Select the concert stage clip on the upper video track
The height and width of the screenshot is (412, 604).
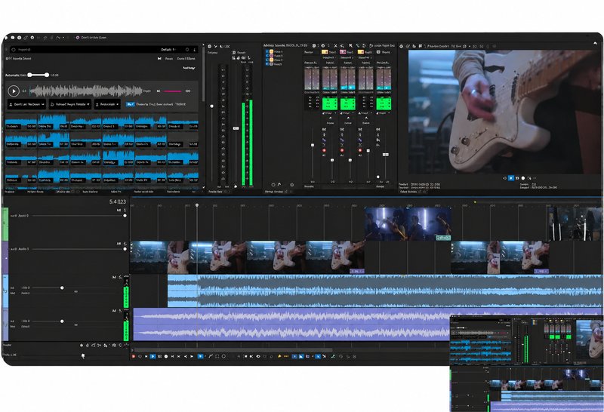pyautogui.click(x=408, y=224)
